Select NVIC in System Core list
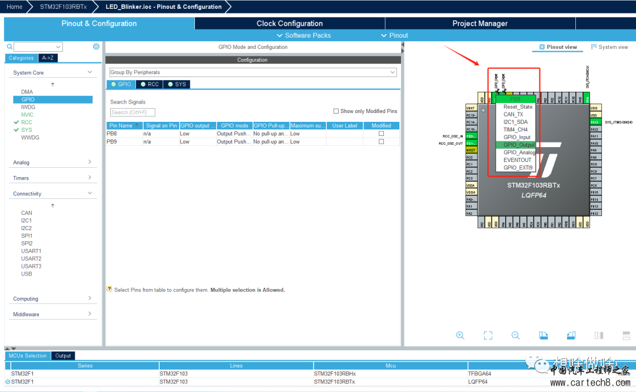The width and height of the screenshot is (636, 392). pos(26,115)
